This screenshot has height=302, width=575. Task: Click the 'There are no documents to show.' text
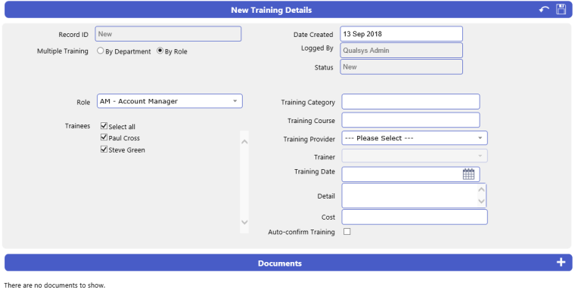pos(54,285)
